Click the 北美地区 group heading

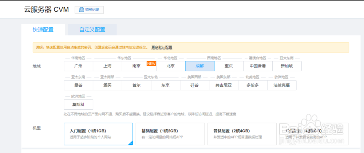click(253, 77)
